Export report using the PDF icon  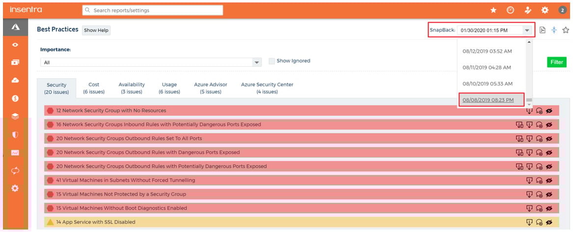(x=542, y=30)
